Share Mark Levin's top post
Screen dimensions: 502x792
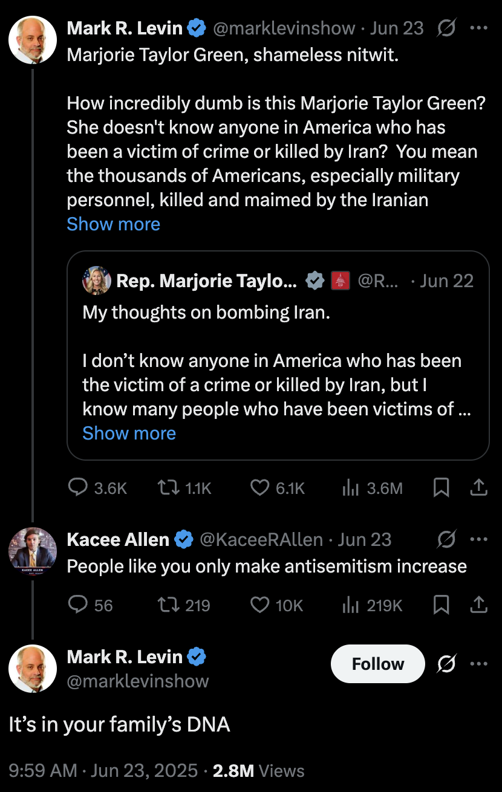coord(478,488)
